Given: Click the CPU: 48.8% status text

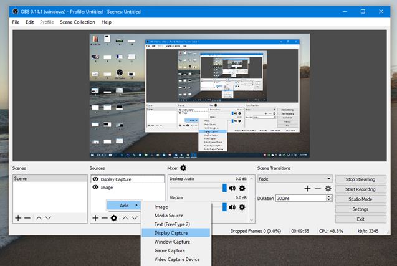Looking at the screenshot, I should point(331,231).
